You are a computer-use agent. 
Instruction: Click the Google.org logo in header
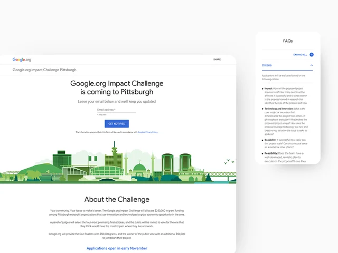(22, 60)
